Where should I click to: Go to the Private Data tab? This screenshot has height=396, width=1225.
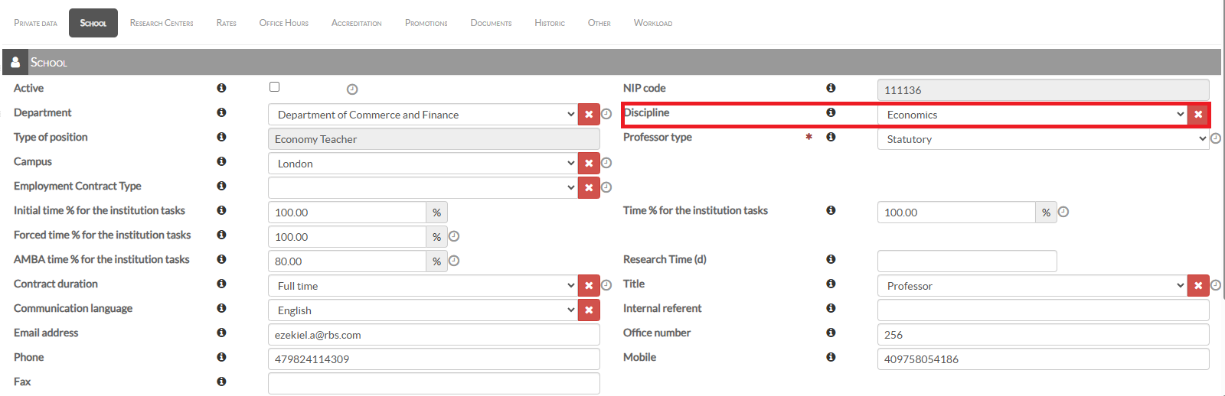(35, 23)
